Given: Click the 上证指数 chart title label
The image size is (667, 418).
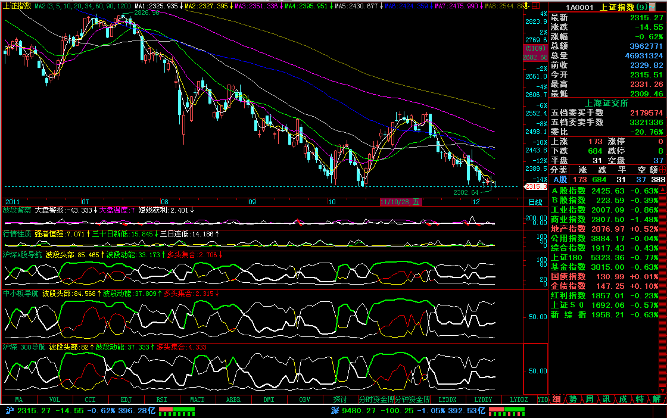Looking at the screenshot, I should coord(17,6).
